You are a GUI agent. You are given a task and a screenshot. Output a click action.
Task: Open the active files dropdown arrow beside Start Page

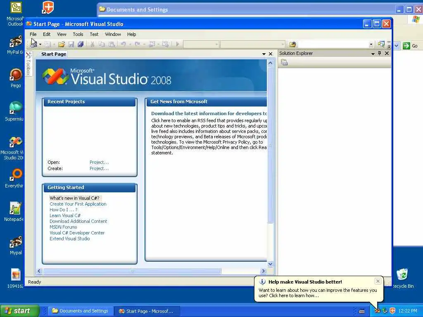tap(264, 54)
